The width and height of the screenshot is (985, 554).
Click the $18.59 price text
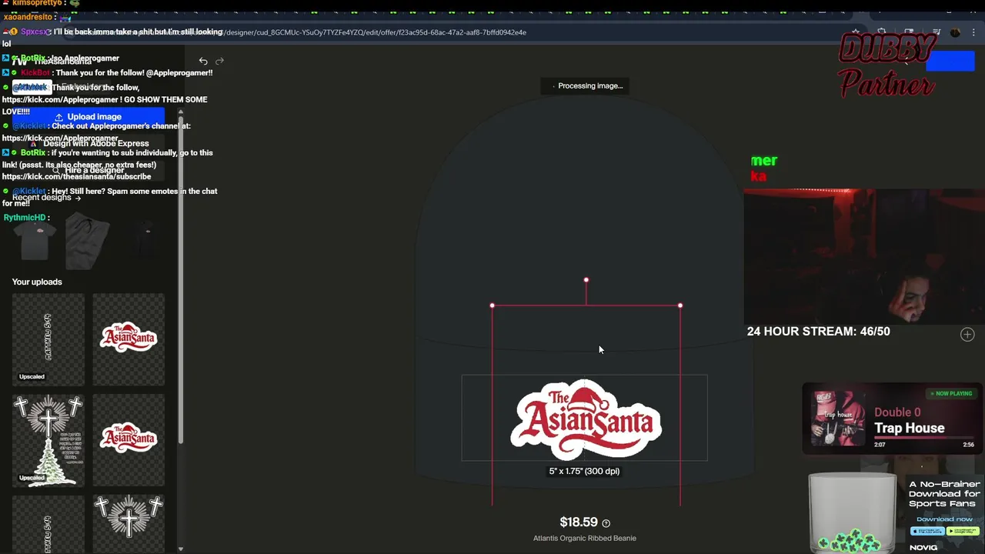pyautogui.click(x=579, y=522)
